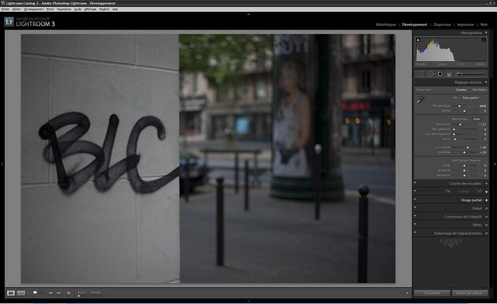Image resolution: width=497 pixels, height=304 pixels.
Task: Go to previous photo arrow
Action: [50, 293]
